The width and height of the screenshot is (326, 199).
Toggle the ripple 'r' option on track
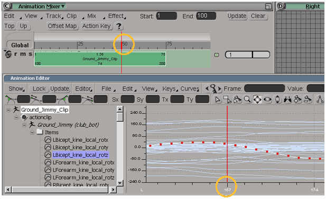tap(16, 54)
